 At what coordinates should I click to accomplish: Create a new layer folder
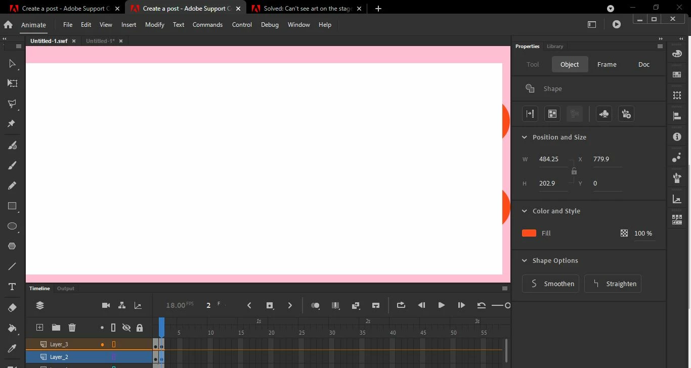tap(56, 328)
